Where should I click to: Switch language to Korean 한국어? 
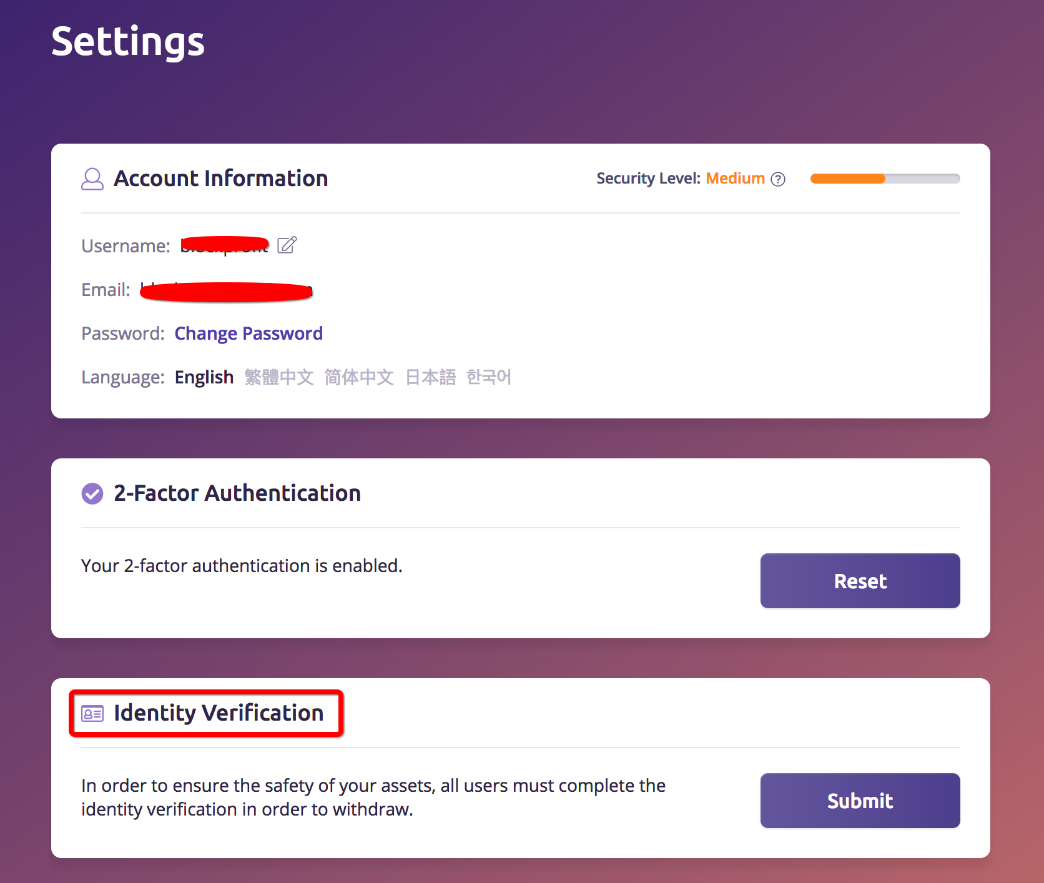pos(489,377)
